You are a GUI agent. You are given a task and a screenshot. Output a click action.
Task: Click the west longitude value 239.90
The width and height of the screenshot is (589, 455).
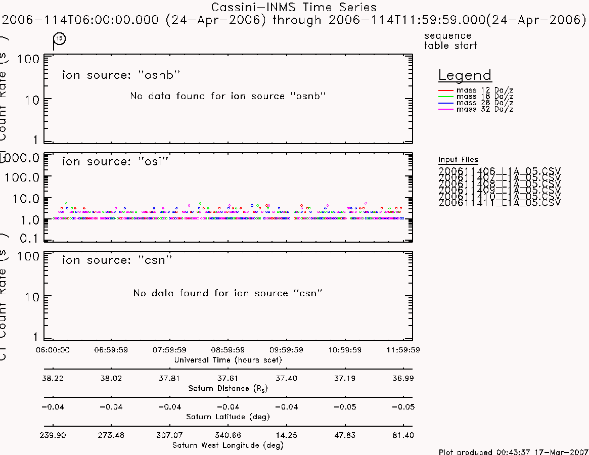pyautogui.click(x=53, y=435)
